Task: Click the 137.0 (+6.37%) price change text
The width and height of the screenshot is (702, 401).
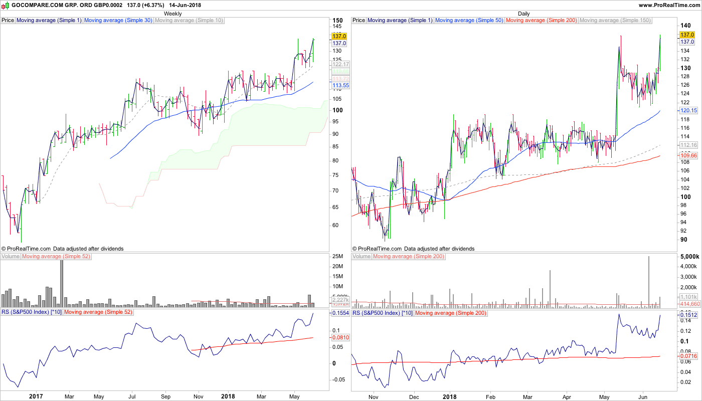Action: point(146,5)
